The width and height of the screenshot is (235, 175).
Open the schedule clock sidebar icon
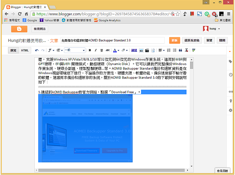231,75
